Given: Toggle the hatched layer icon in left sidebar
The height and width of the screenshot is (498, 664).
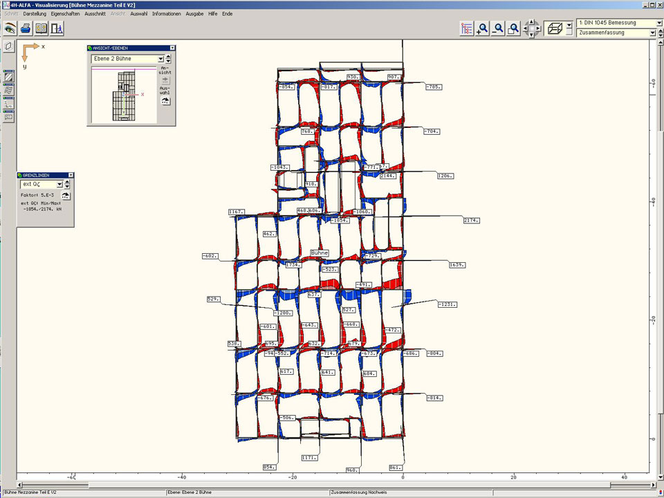Looking at the screenshot, I should click(8, 77).
